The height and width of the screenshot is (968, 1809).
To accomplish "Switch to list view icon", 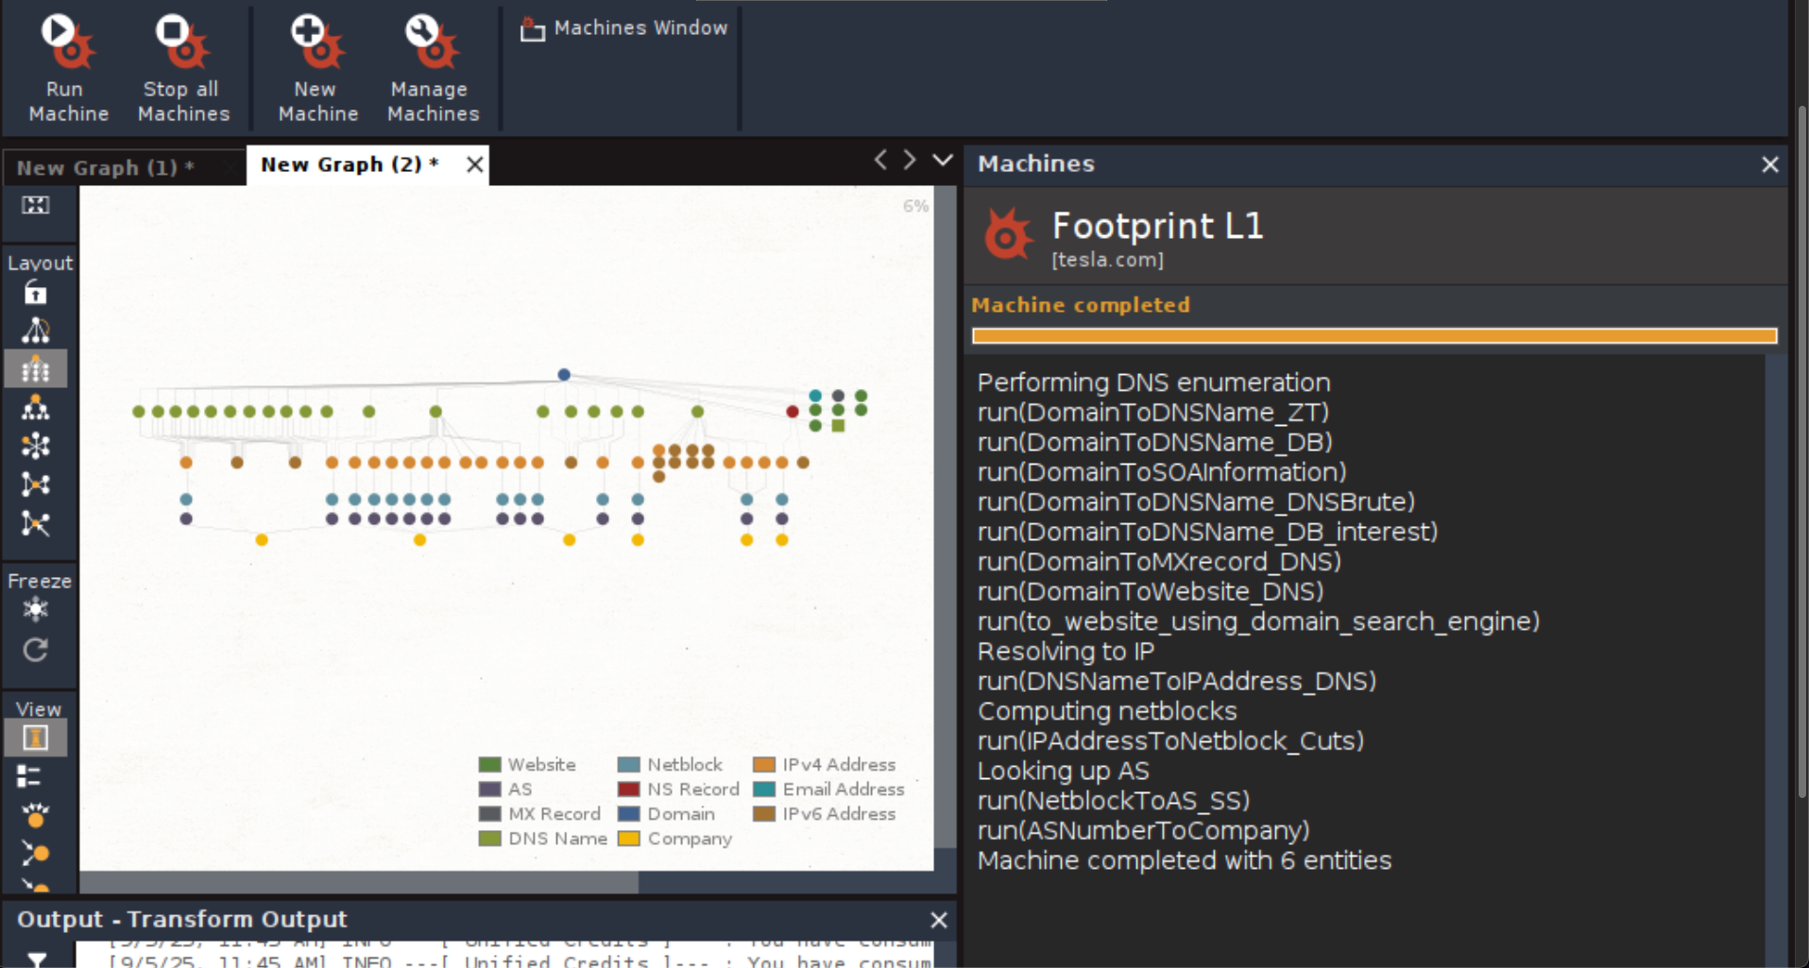I will click(x=28, y=776).
